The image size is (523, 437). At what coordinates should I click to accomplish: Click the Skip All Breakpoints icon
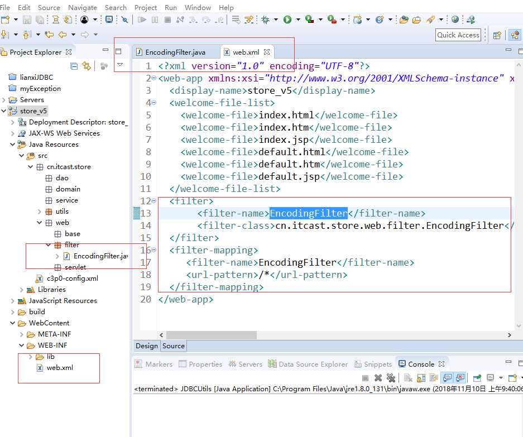pos(124,20)
